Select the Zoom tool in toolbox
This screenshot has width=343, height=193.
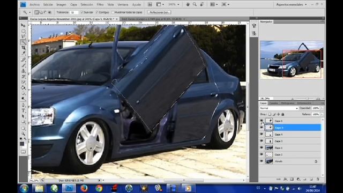pos(23,133)
